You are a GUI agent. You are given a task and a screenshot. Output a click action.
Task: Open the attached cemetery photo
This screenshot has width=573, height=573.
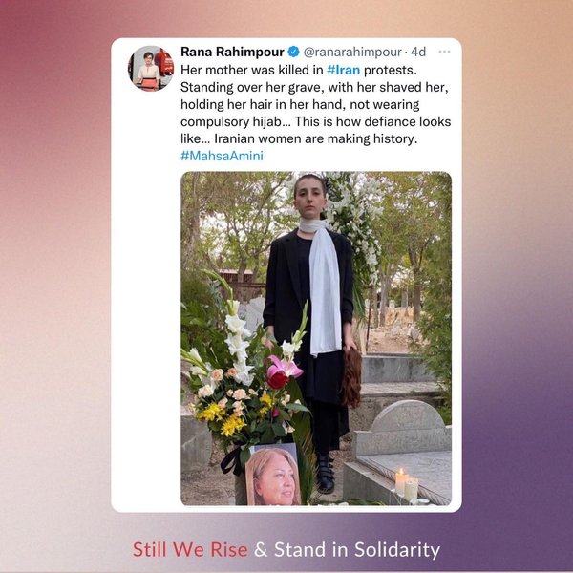click(x=316, y=338)
